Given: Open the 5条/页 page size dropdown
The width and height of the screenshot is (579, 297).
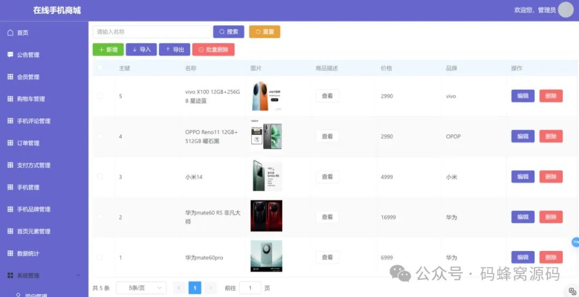Looking at the screenshot, I should coord(141,288).
